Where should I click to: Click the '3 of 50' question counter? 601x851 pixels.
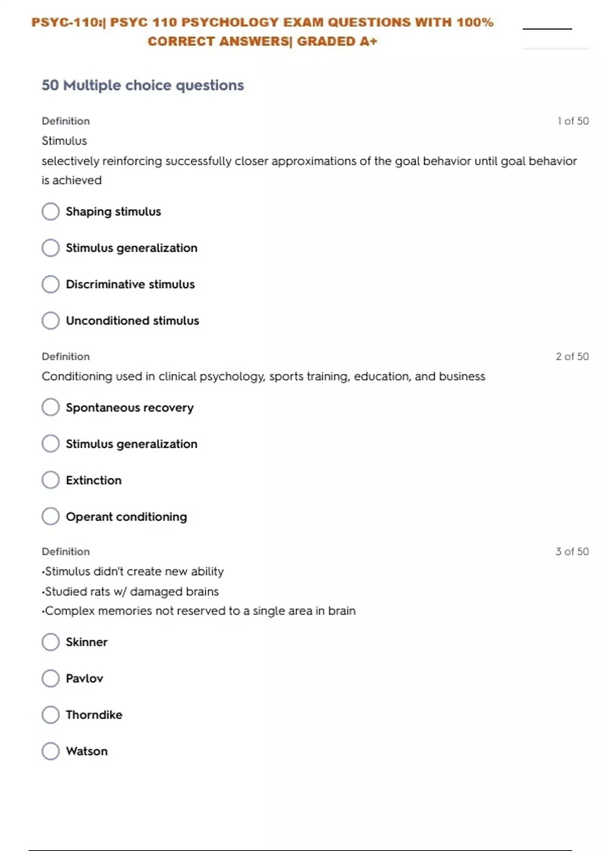572,552
